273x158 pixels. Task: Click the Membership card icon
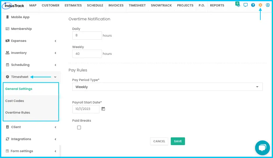7,29
